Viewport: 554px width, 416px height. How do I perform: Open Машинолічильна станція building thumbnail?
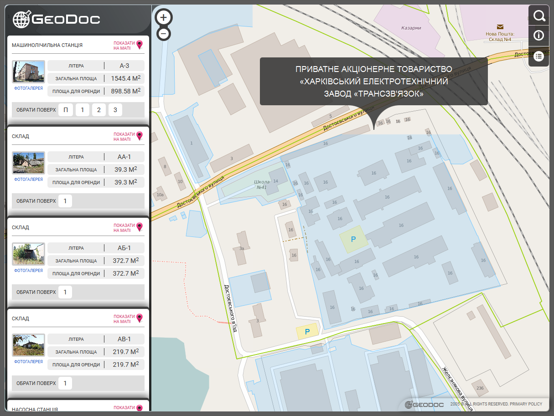click(28, 72)
